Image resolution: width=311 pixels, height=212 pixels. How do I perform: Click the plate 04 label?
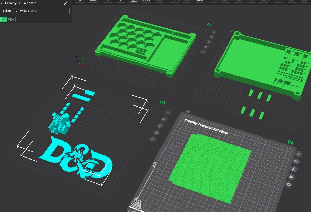click(x=291, y=143)
